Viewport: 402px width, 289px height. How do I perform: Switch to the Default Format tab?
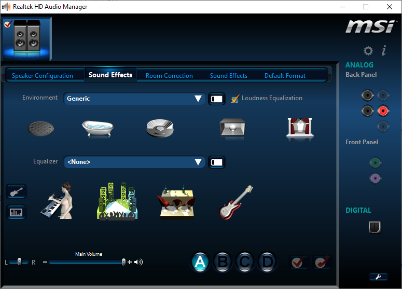click(285, 76)
